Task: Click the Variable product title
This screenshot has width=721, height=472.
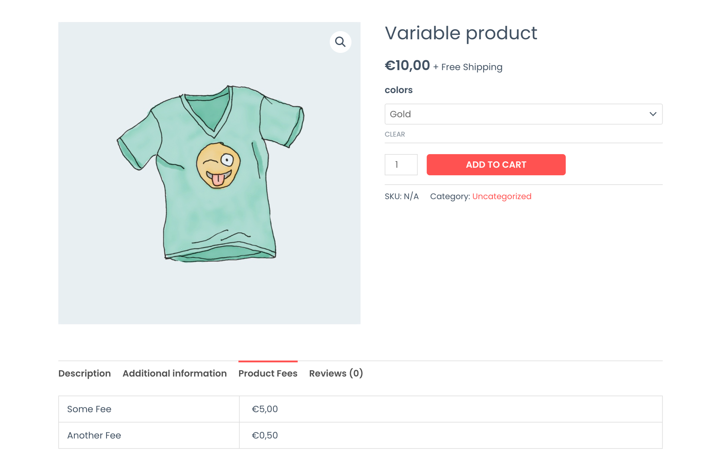Action: click(461, 33)
